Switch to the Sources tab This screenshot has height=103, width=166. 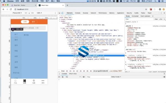(x=85, y=13)
